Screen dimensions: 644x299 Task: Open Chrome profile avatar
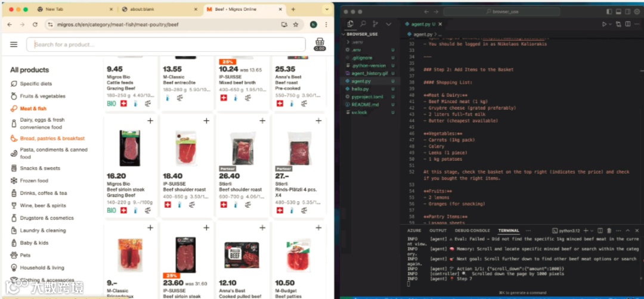[x=314, y=24]
